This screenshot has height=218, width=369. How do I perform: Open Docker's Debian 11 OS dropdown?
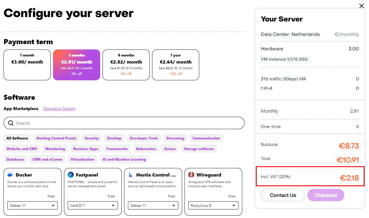click(x=32, y=205)
